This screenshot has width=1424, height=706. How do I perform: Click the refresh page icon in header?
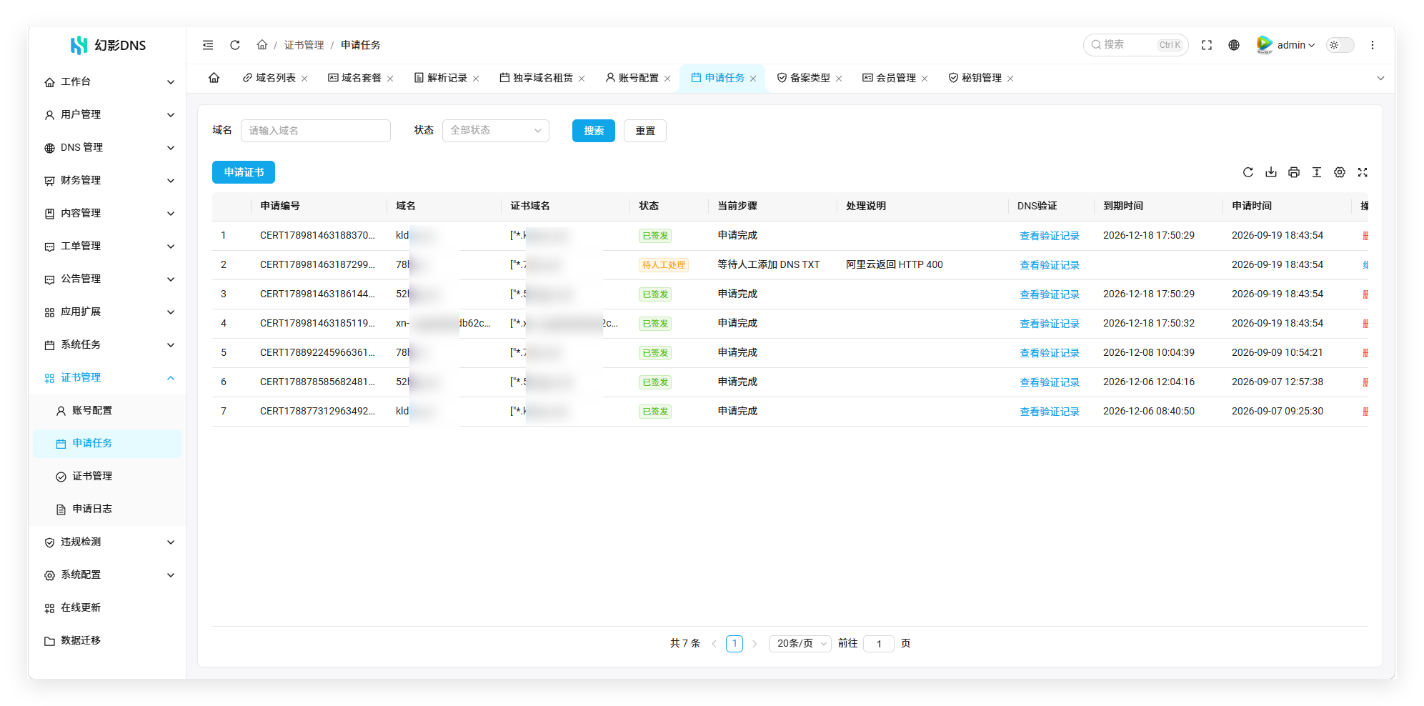235,45
